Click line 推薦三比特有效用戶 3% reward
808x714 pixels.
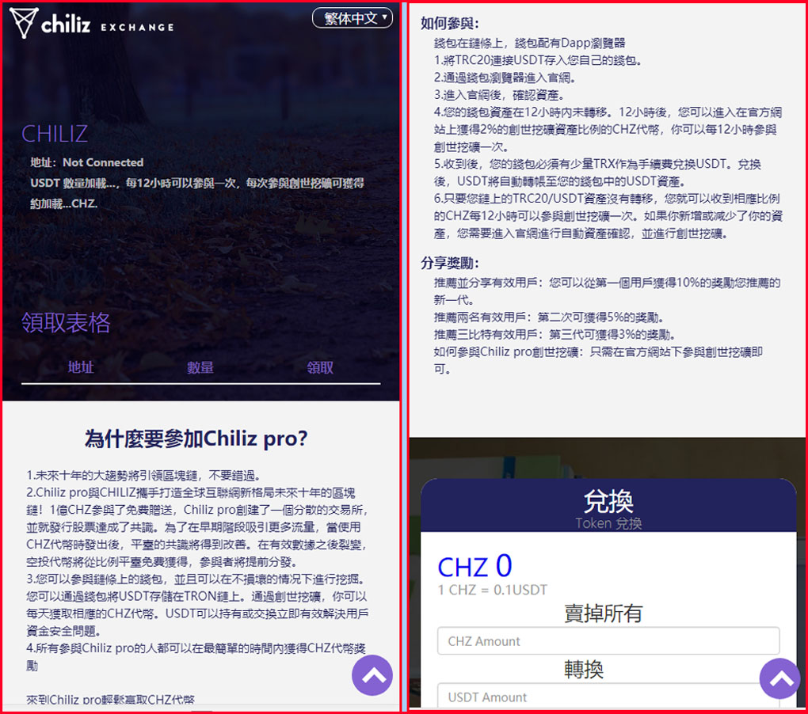pyautogui.click(x=555, y=335)
